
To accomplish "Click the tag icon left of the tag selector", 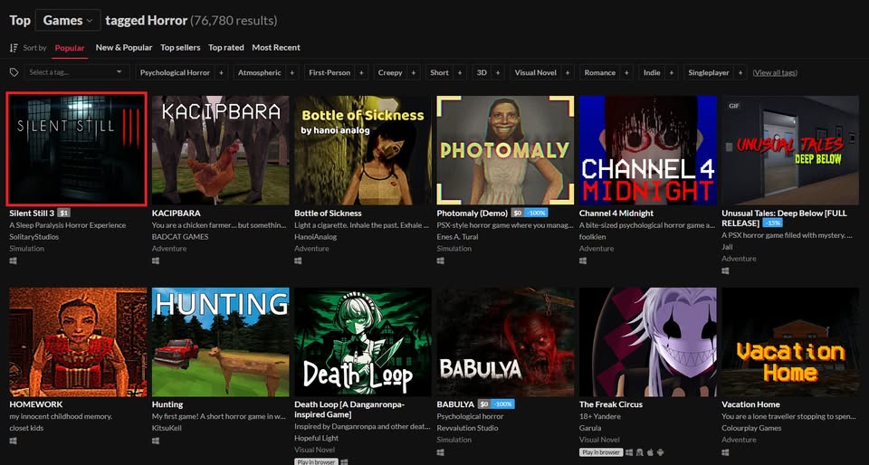I will 14,72.
